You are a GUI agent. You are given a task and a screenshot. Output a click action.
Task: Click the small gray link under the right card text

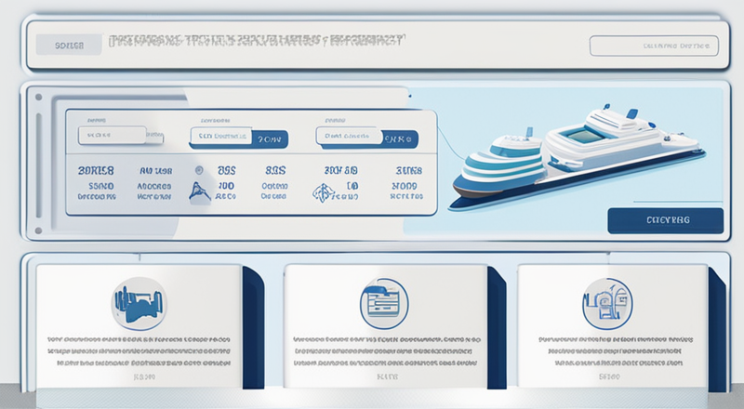(609, 377)
